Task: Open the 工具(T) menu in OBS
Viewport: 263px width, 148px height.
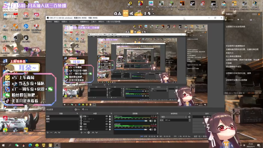Action: (93, 22)
